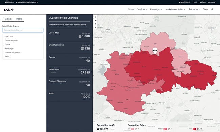Go to the Shop page

(205, 9)
